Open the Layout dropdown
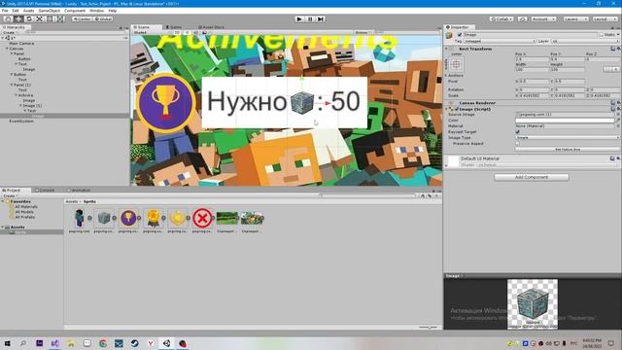This screenshot has height=350, width=622. [605, 18]
